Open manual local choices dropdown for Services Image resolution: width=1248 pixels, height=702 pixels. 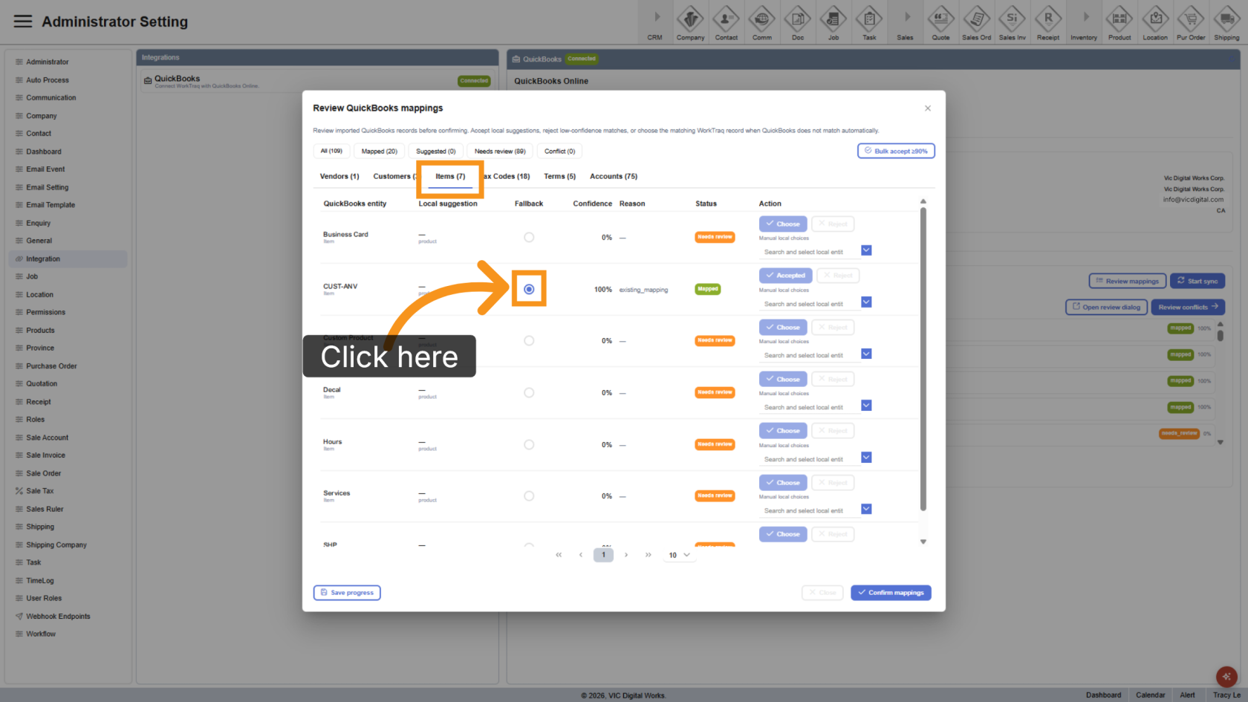[x=866, y=509]
